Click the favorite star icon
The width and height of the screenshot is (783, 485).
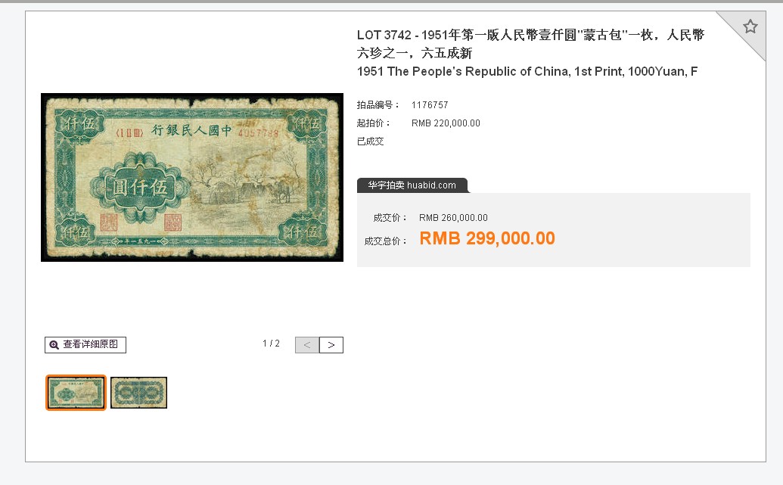pos(750,26)
